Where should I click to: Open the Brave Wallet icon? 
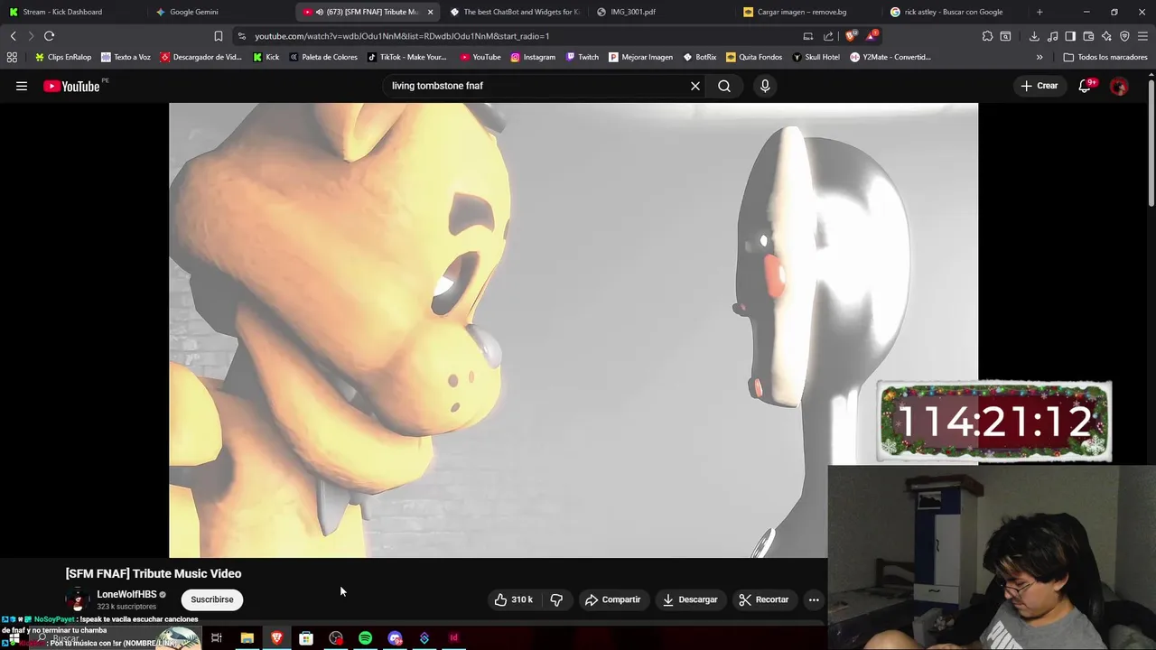pos(1088,36)
